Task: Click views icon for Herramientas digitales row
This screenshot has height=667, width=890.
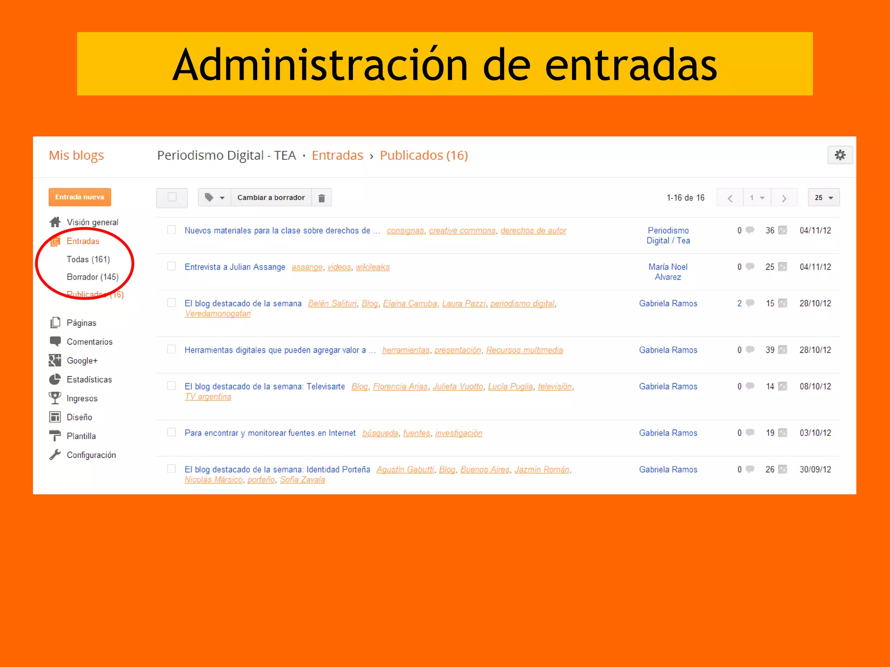Action: [783, 350]
